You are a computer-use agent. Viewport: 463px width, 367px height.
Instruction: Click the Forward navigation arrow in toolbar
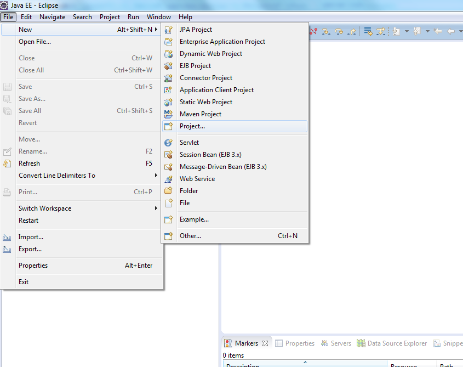tap(462, 31)
